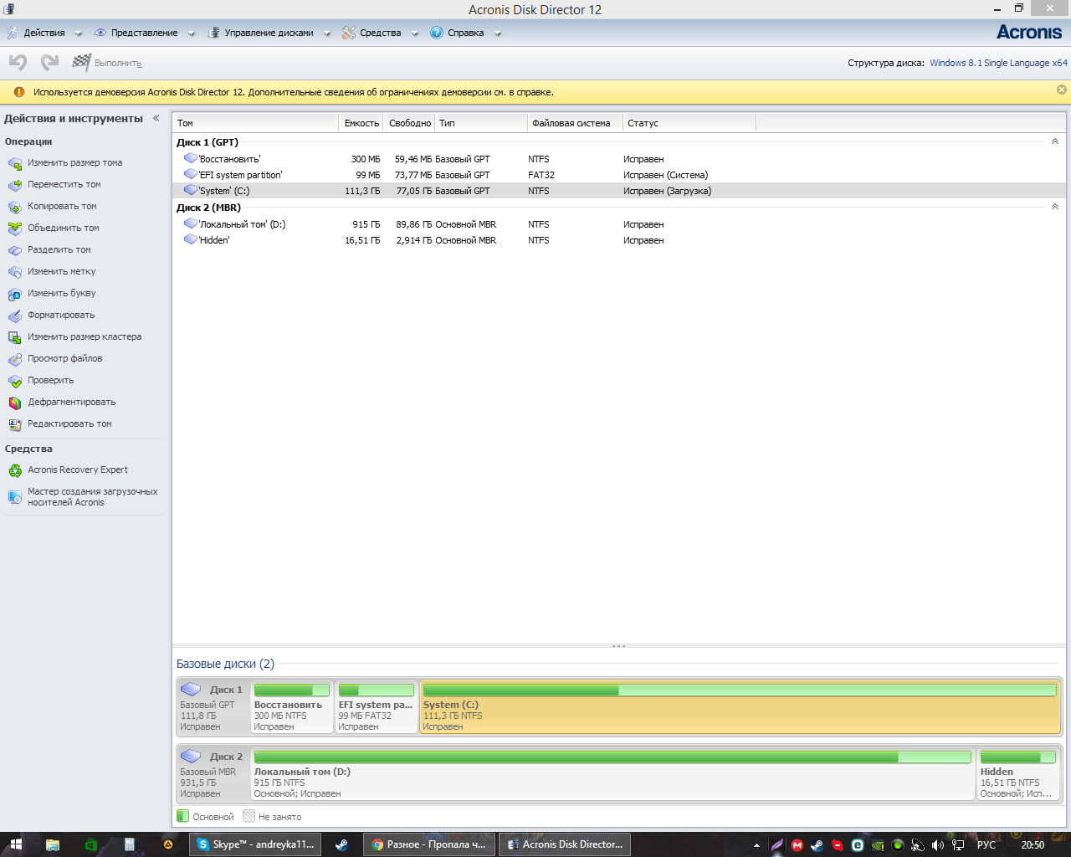Close the yellow demo version notification bar

pos(1062,90)
